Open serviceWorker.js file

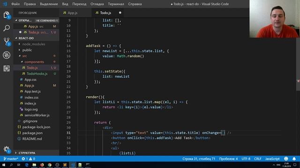click(x=37, y=115)
